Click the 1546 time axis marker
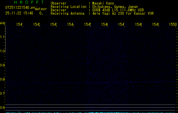The height and width of the screenshot is (113, 178). click(104, 24)
